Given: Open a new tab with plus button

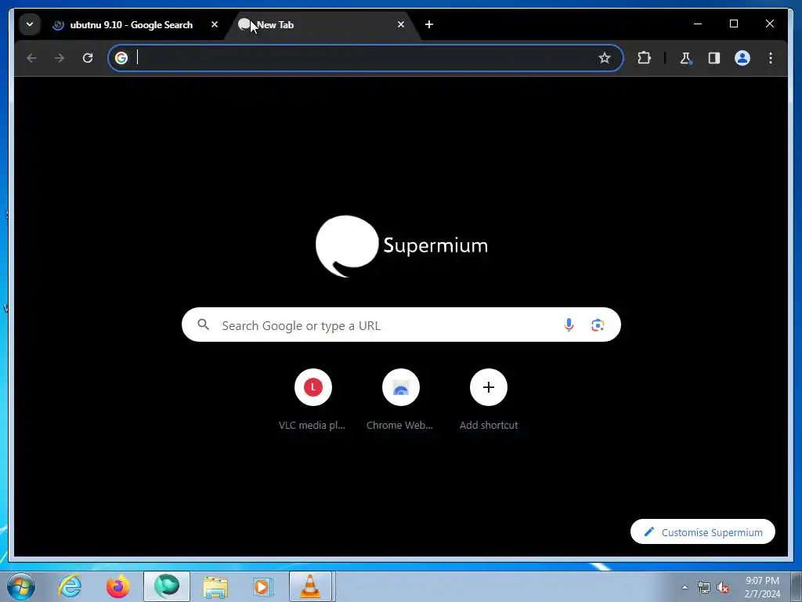Looking at the screenshot, I should click(428, 24).
